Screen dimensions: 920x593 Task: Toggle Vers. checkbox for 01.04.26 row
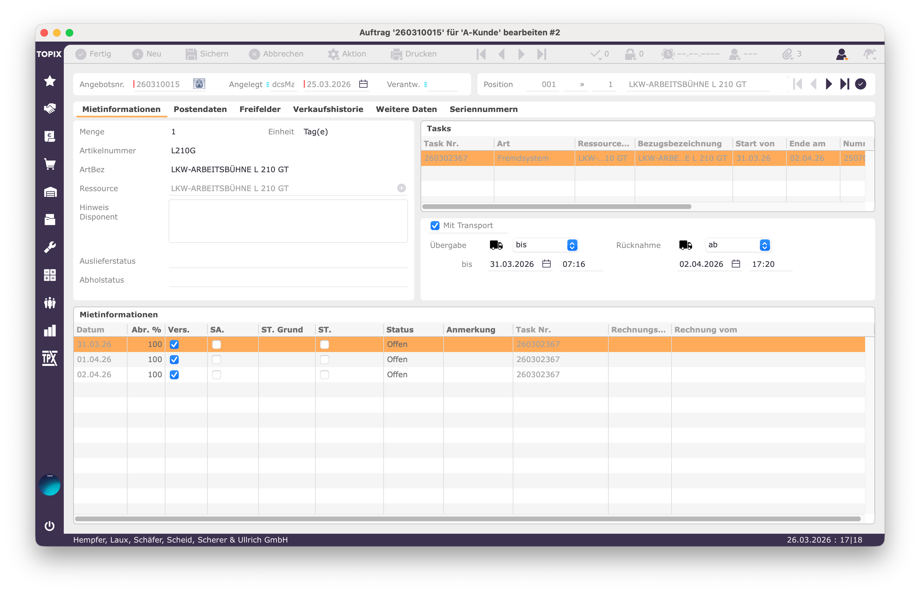coord(174,360)
